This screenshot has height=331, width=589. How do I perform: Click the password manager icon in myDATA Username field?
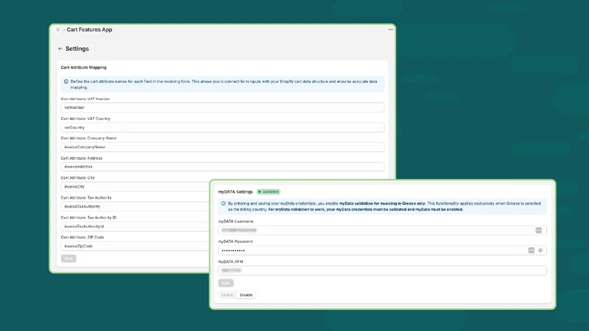click(539, 230)
